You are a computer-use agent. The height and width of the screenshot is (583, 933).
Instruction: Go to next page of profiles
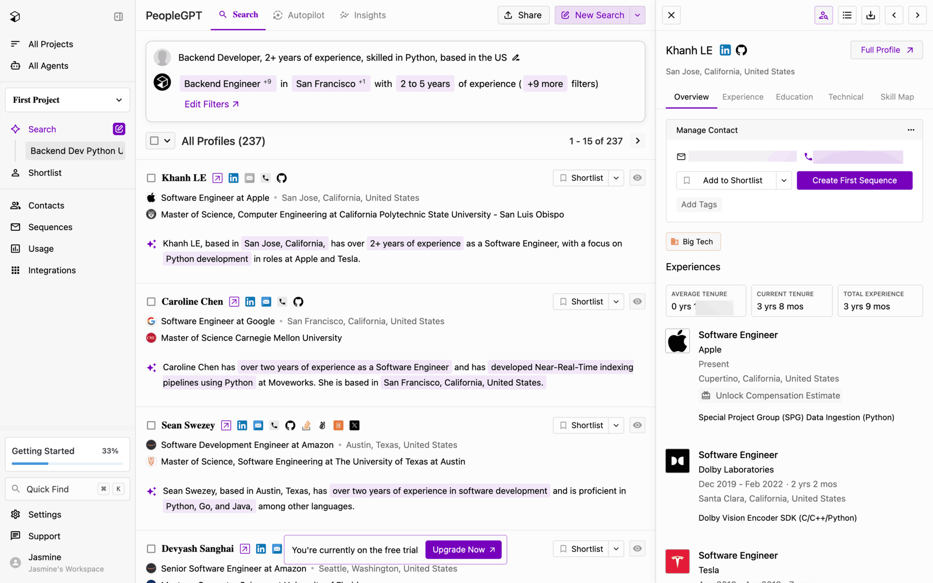click(638, 141)
